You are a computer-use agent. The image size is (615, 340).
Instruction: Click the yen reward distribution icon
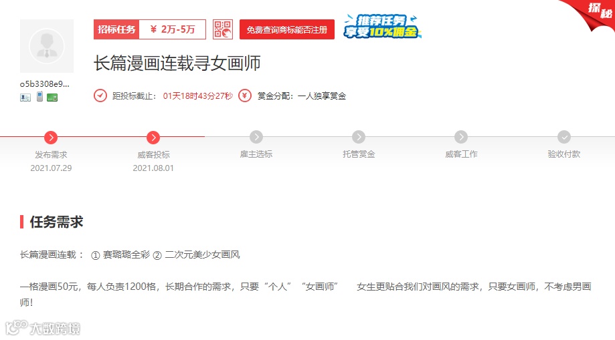pyautogui.click(x=245, y=96)
